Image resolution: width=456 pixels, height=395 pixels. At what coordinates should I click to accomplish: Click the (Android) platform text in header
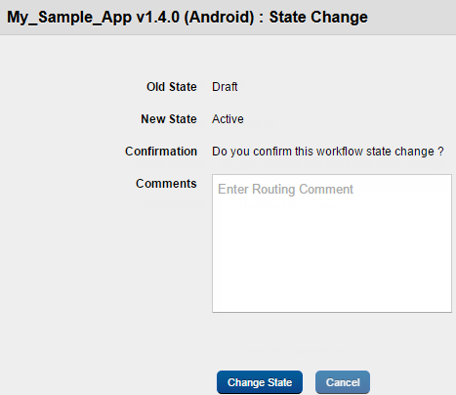point(219,17)
